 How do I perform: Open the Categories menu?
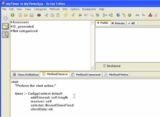40,9
